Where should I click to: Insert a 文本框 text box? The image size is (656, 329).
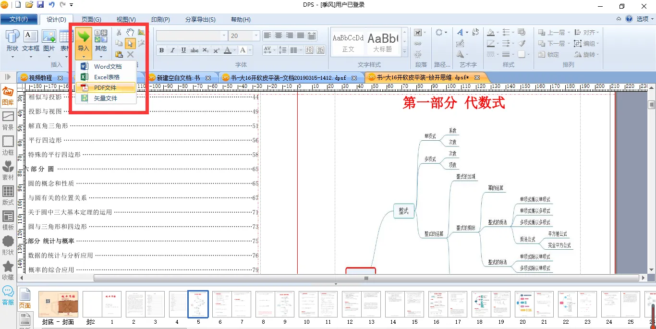[31, 41]
